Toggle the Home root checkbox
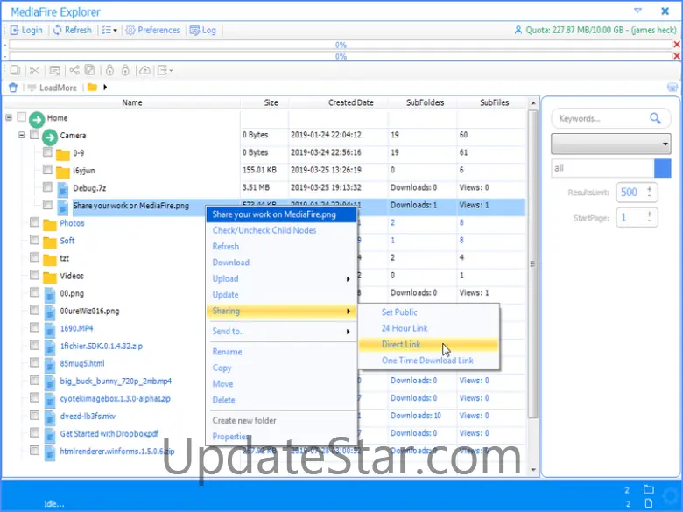 click(22, 117)
